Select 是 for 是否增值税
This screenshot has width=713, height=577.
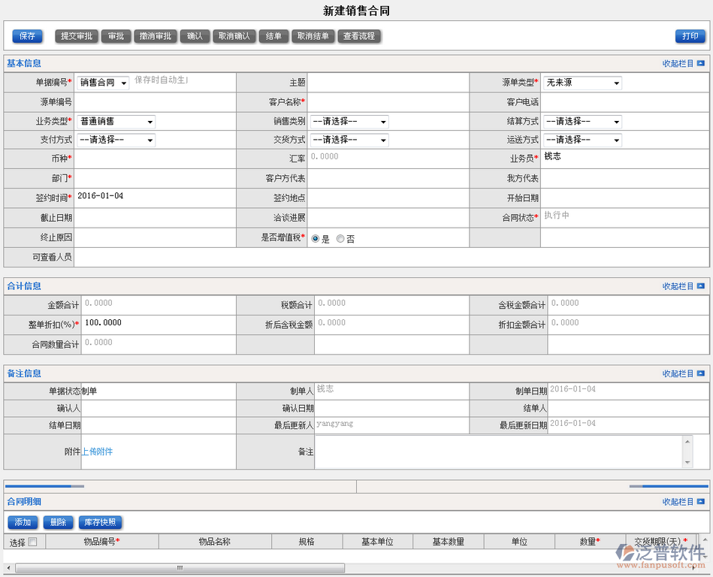click(316, 239)
